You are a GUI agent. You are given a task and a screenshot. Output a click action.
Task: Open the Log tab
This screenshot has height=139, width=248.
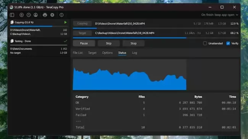[134, 53]
